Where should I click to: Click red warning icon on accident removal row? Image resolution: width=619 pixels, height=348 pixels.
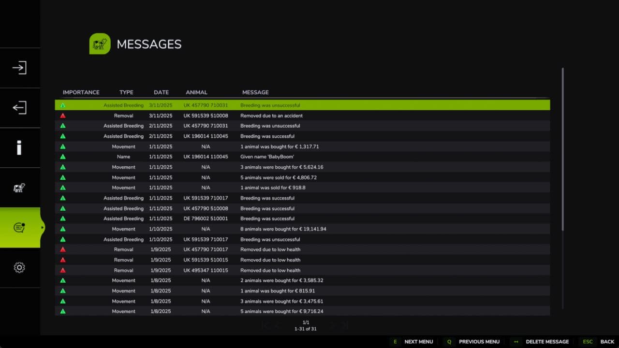(x=63, y=116)
